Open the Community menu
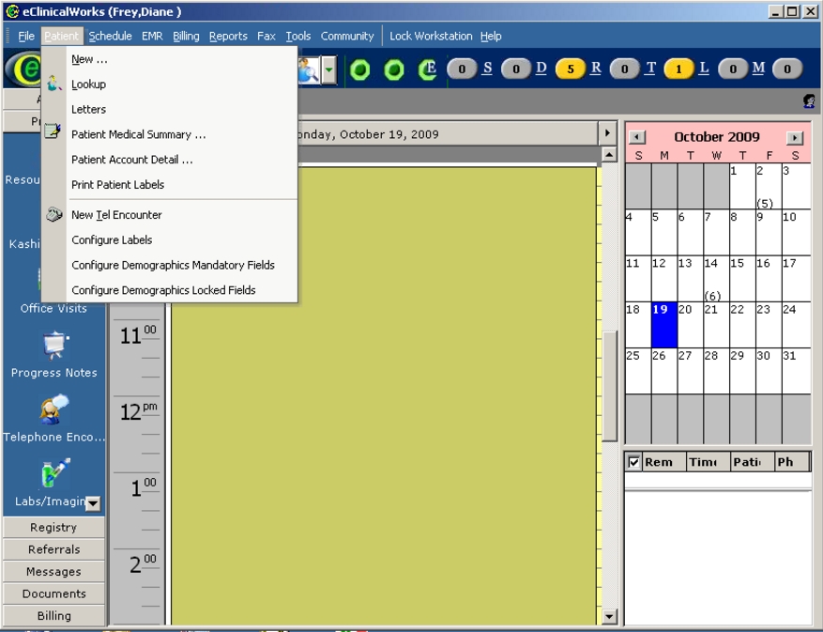Screen dimensions: 823x632 347,37
